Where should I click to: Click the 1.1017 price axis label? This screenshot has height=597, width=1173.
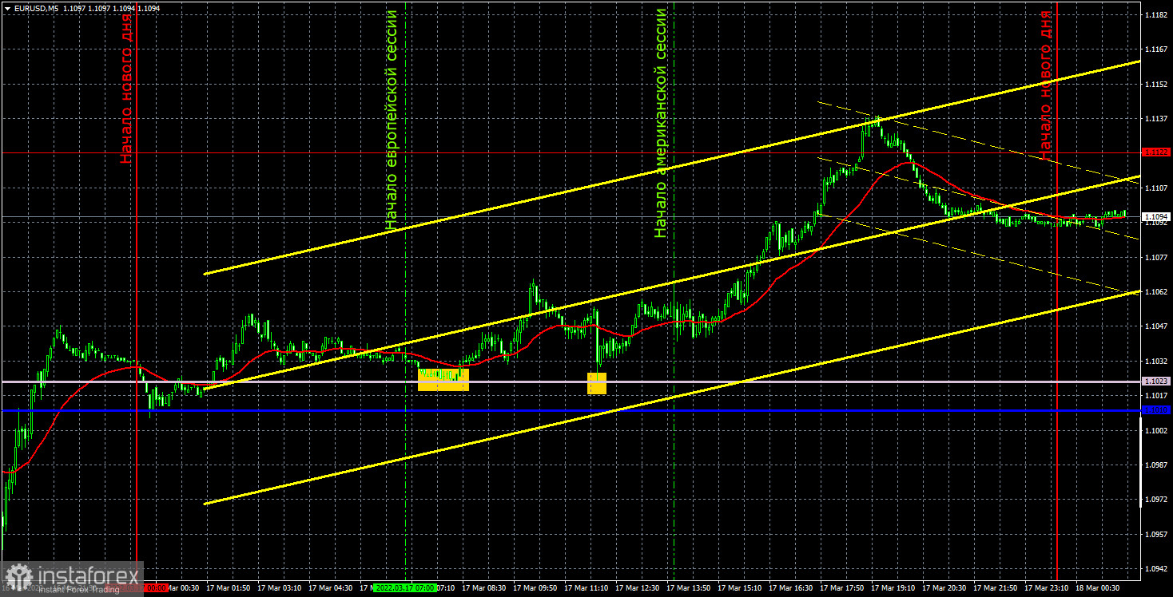coord(1155,396)
